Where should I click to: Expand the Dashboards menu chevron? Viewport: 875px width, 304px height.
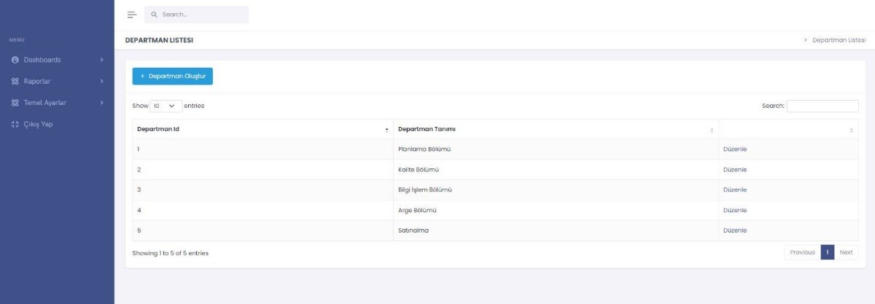101,60
